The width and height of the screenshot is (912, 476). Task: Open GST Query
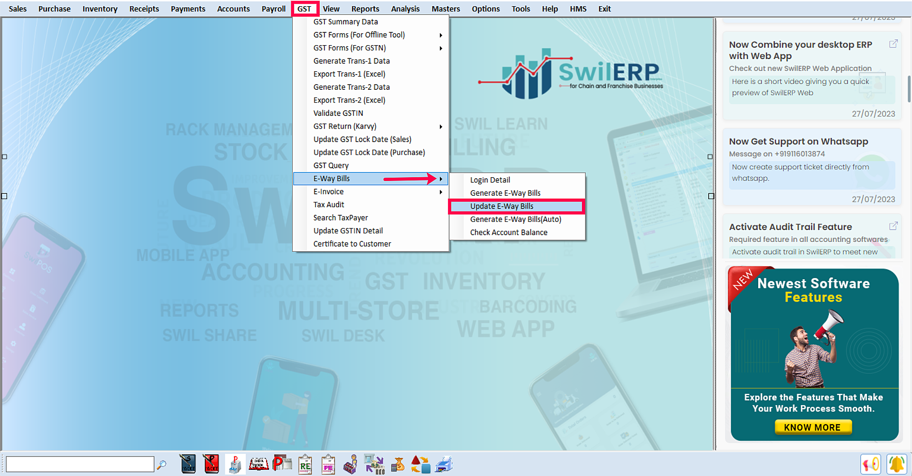(x=370, y=165)
